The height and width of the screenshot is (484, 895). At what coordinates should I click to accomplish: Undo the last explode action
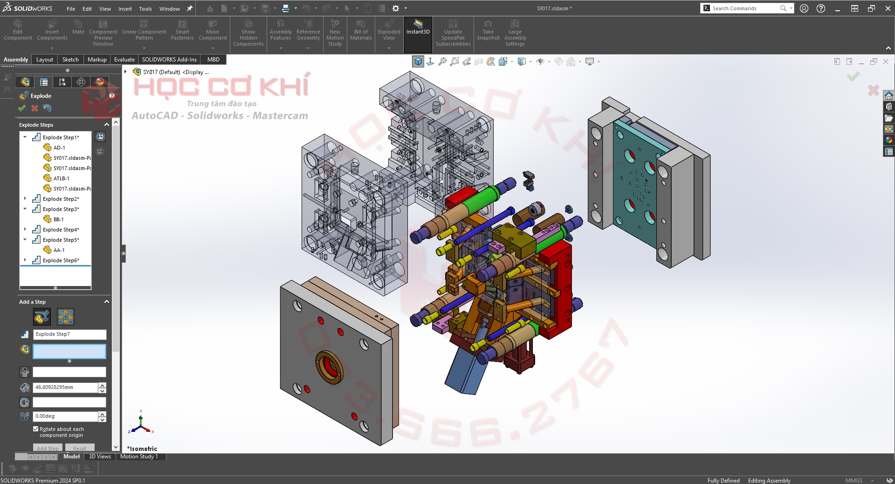coord(47,108)
